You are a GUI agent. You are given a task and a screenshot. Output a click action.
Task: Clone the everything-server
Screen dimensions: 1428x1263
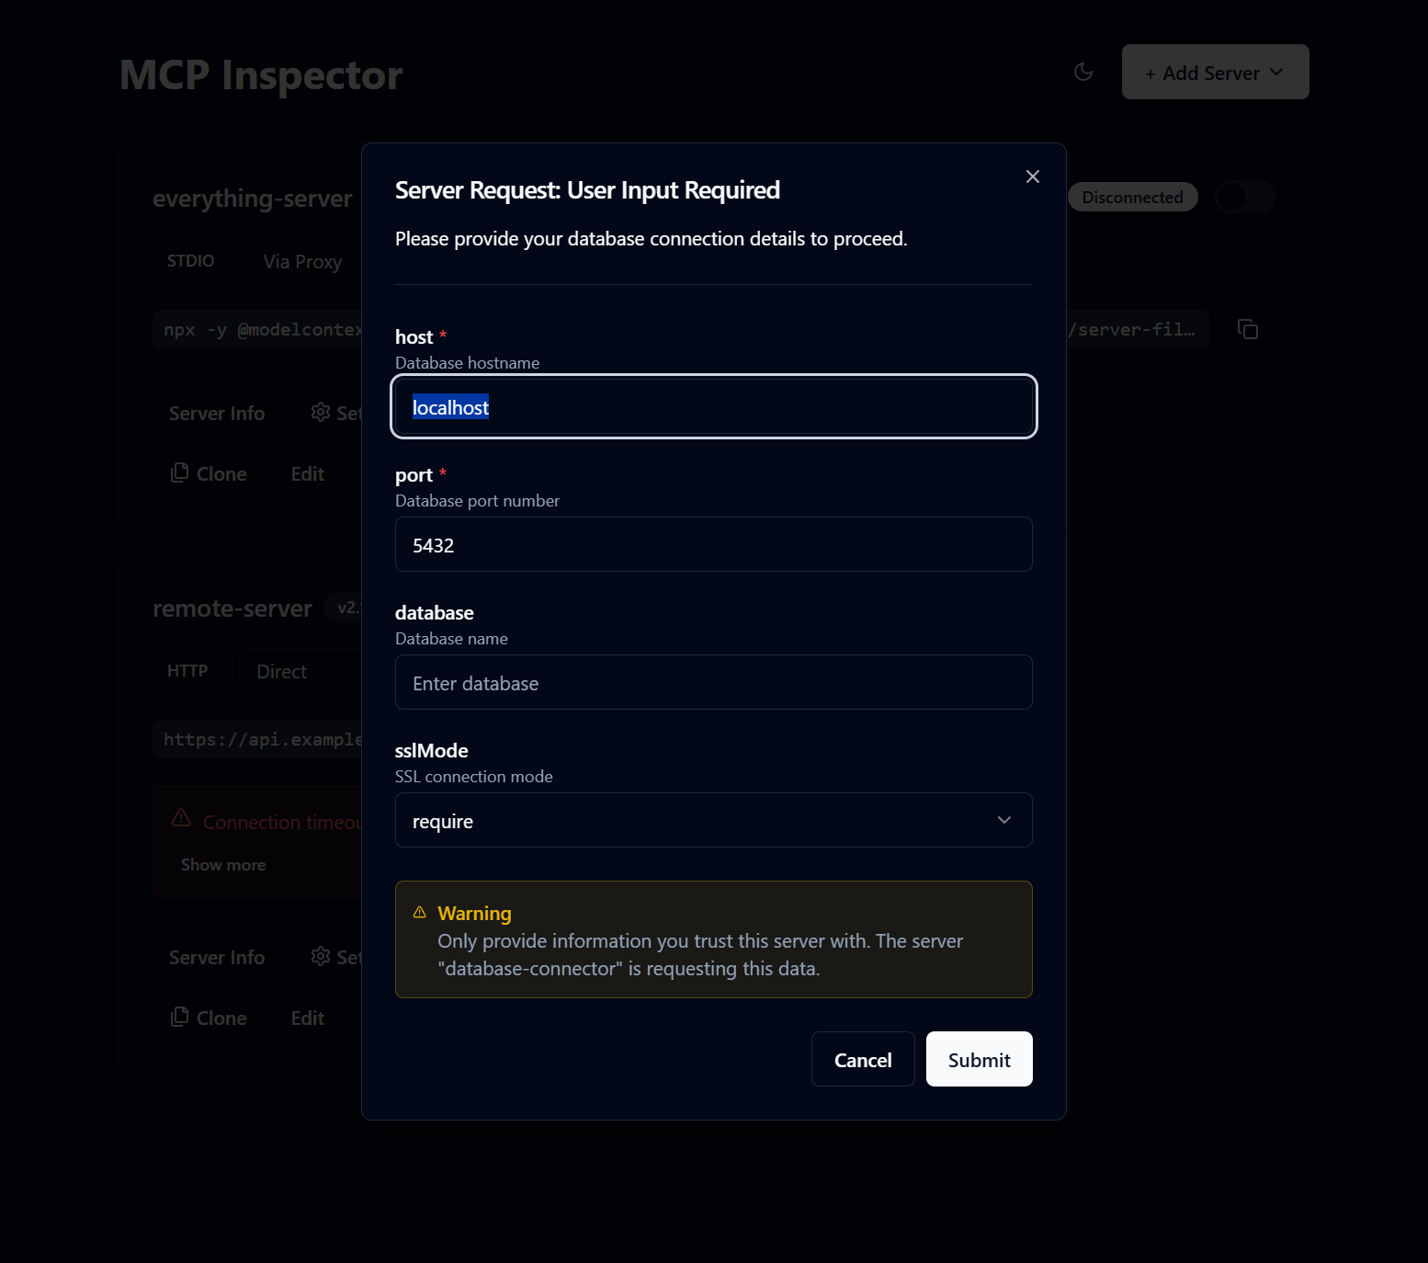209,474
